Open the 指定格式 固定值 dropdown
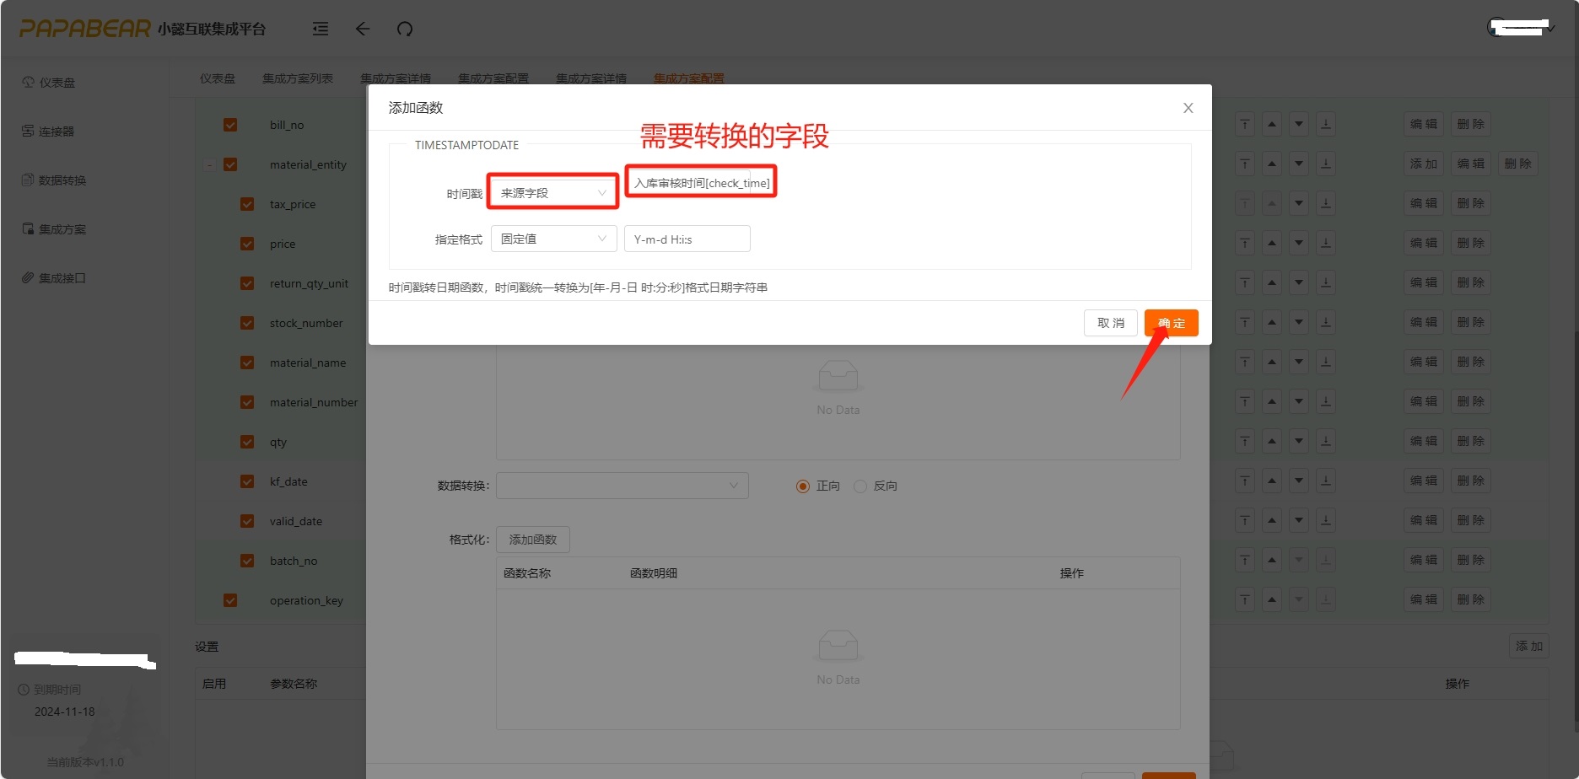1579x779 pixels. (553, 239)
